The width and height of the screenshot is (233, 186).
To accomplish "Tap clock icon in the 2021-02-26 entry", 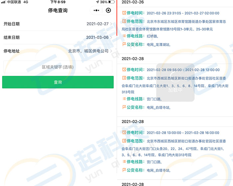I will click(124, 13).
